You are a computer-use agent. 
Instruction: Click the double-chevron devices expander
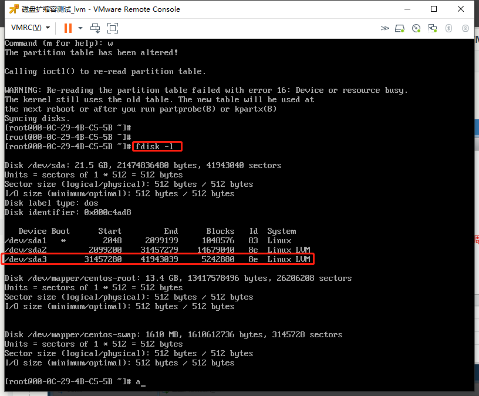point(385,28)
